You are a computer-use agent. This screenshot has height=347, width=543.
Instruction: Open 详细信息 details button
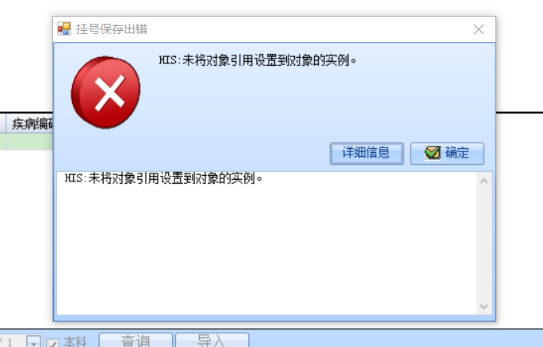click(367, 153)
